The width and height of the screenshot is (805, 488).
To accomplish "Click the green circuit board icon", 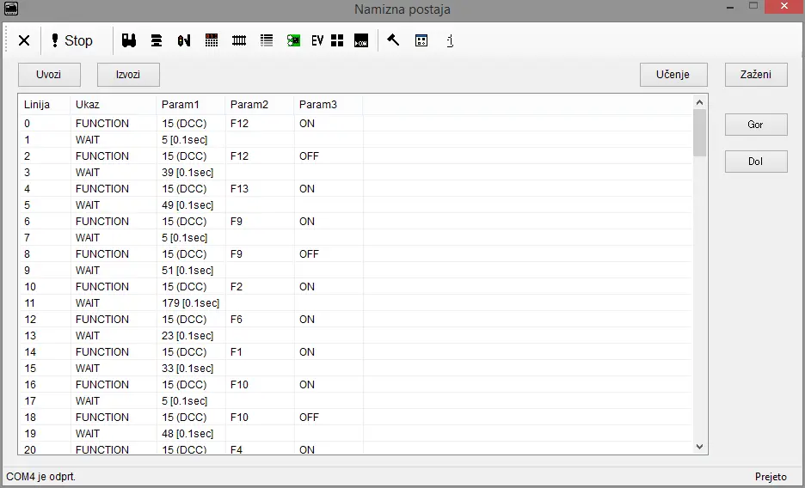I will click(x=293, y=40).
